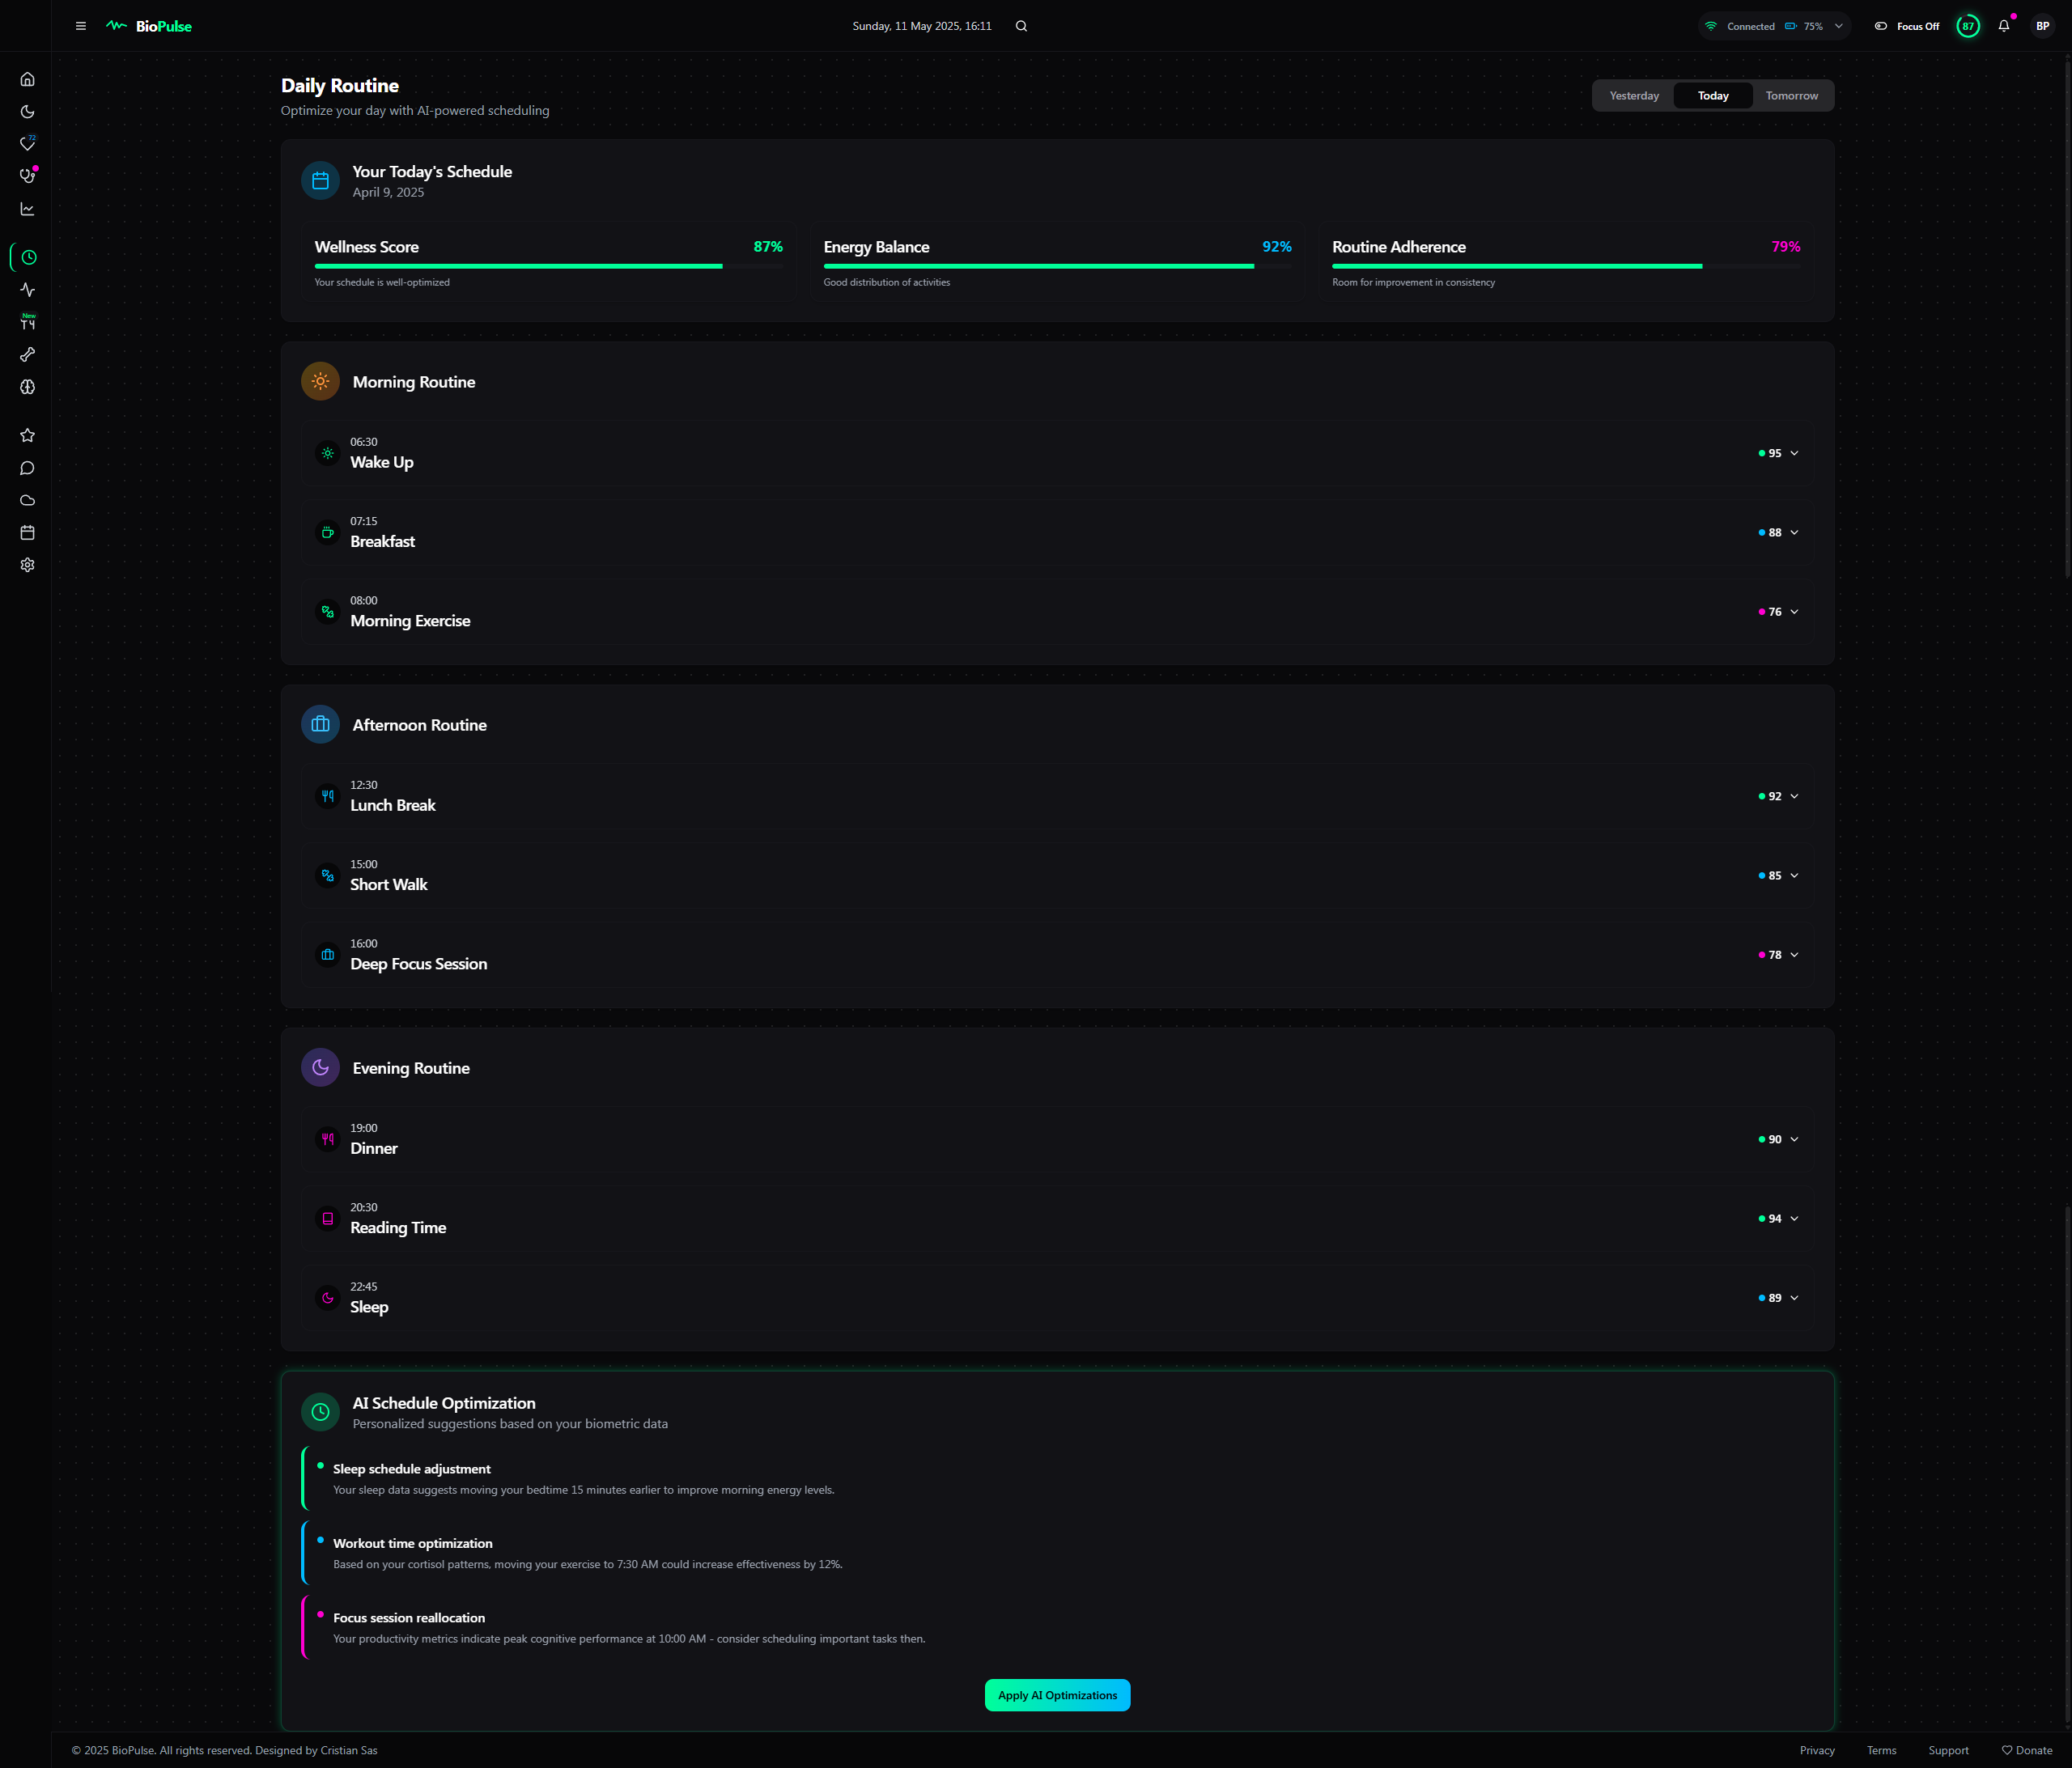The image size is (2072, 1768).
Task: Click the BioPulse logo
Action: pos(149,26)
